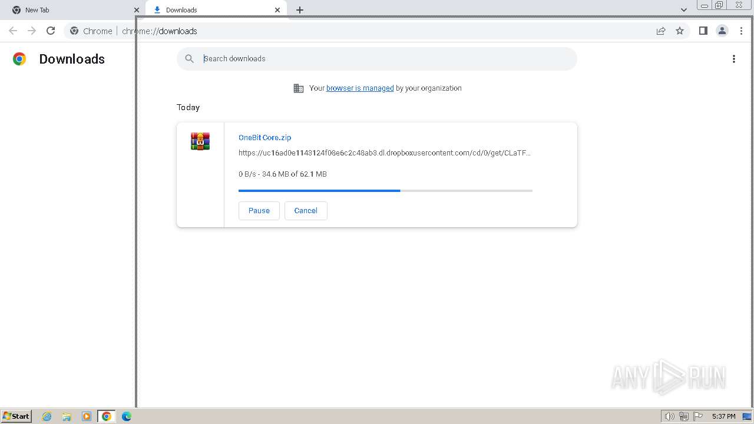The height and width of the screenshot is (424, 754).
Task: Switch to the New Tab tab
Action: (x=72, y=10)
